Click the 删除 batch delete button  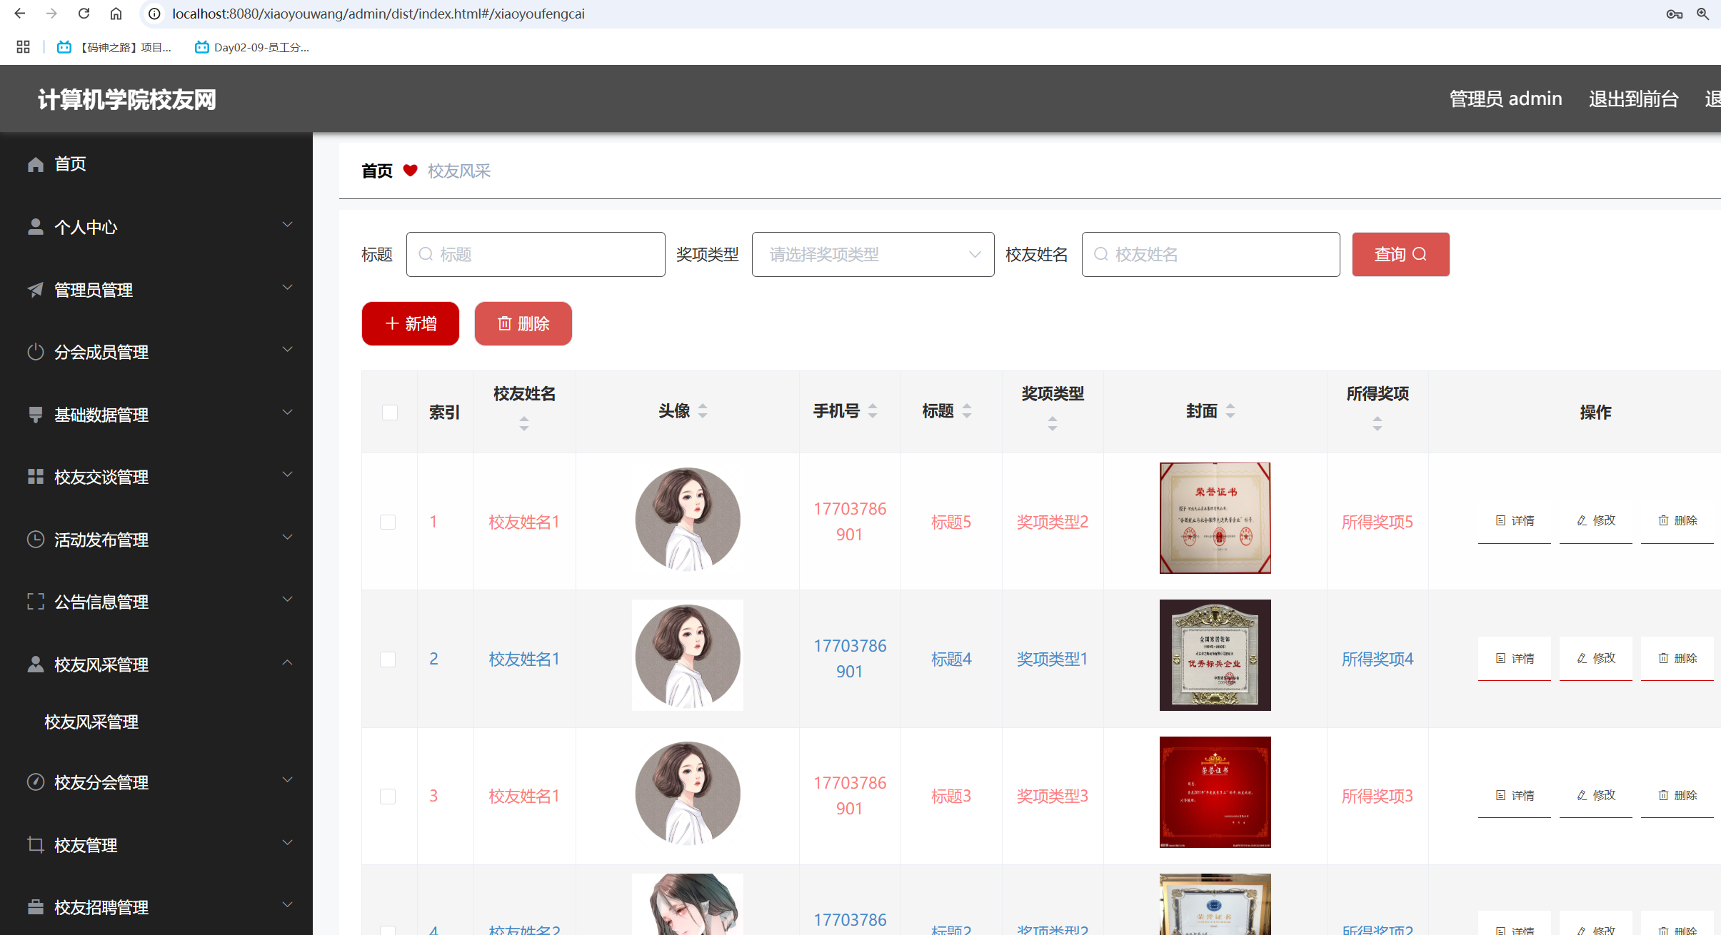pyautogui.click(x=523, y=324)
